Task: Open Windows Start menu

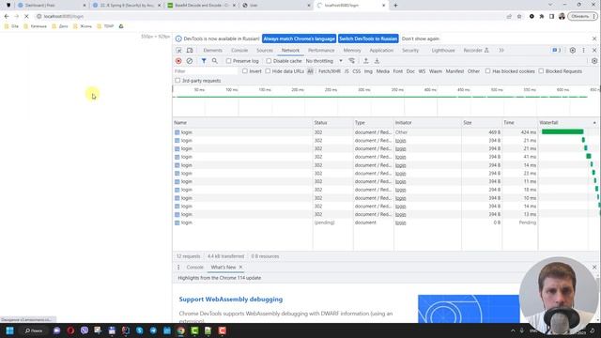Action: (9, 330)
